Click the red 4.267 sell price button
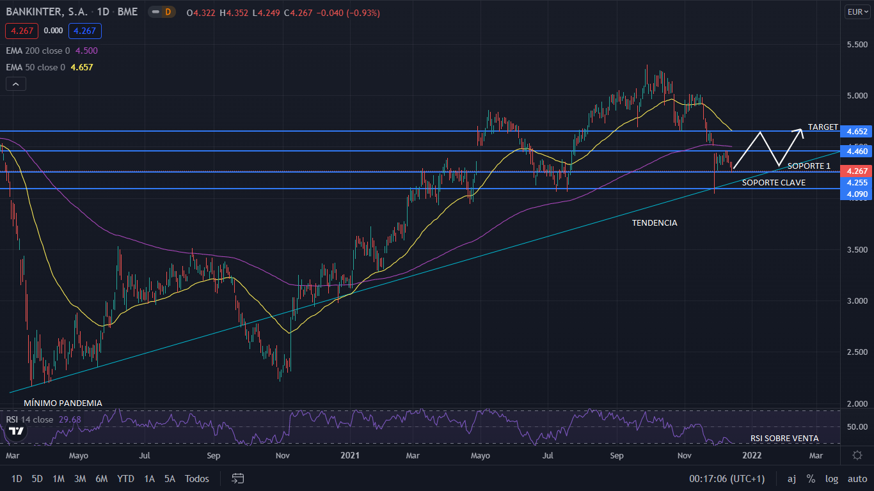The height and width of the screenshot is (491, 874). coord(22,31)
